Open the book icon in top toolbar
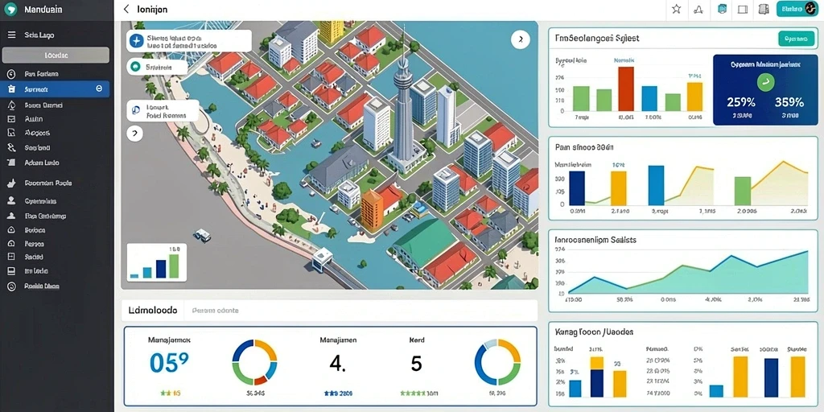This screenshot has width=824, height=412. 763,9
